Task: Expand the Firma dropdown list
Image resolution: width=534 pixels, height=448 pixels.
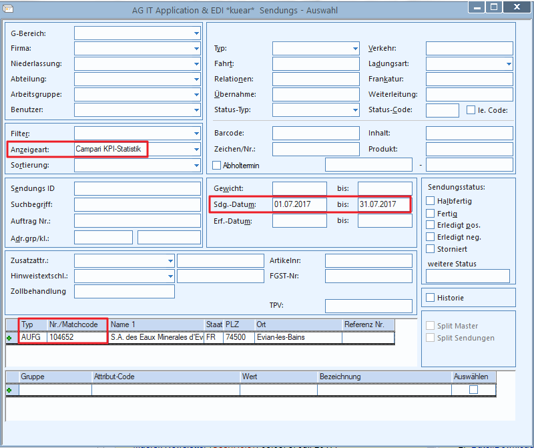Action: pos(196,48)
